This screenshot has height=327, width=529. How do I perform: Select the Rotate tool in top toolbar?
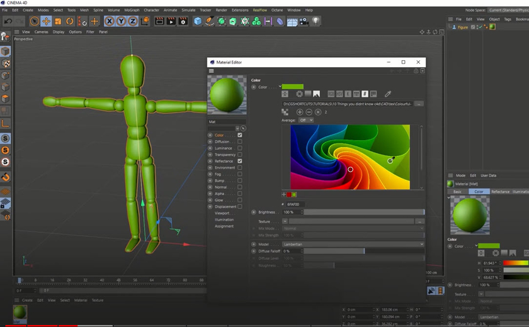(x=70, y=21)
